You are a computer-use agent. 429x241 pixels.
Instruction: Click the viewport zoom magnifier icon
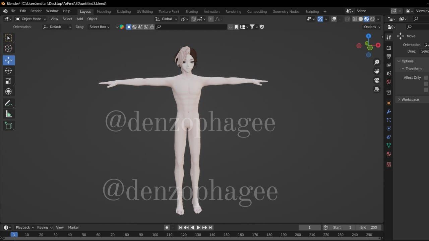[377, 62]
